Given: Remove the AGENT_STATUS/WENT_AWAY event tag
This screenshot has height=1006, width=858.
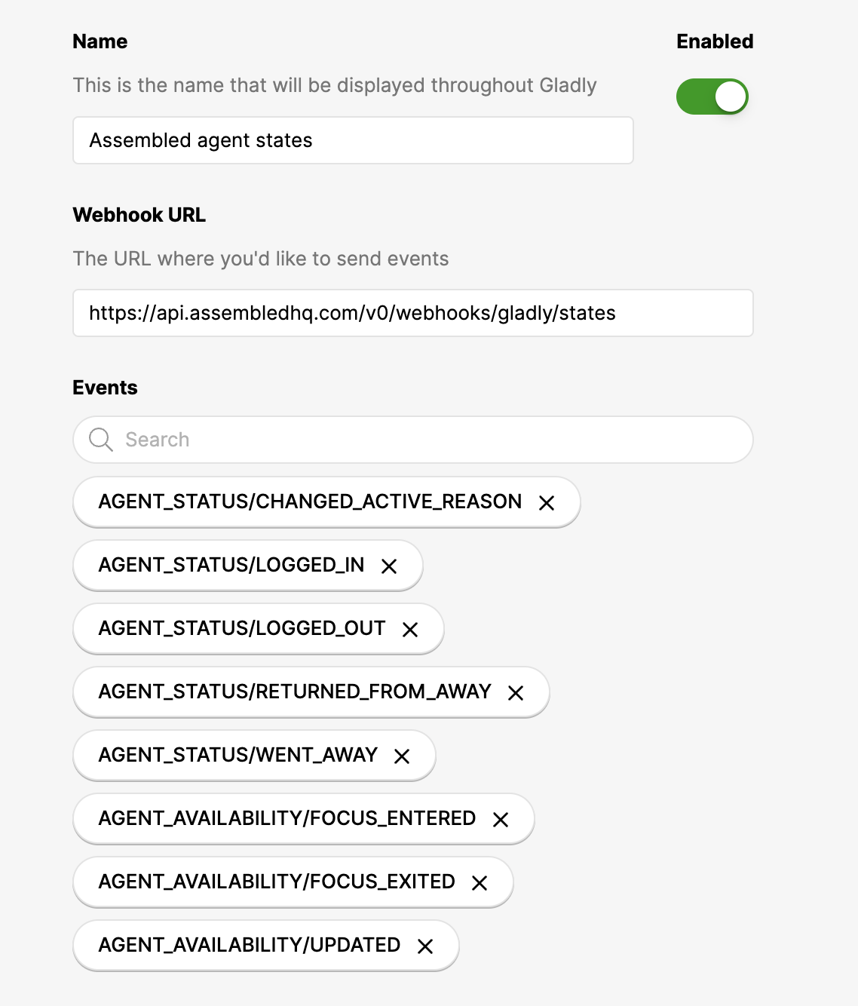Looking at the screenshot, I should [x=402, y=756].
